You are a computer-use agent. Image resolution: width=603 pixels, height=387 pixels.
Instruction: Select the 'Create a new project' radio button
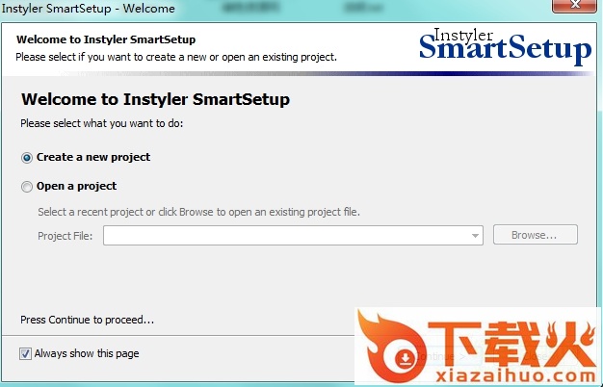pyautogui.click(x=27, y=158)
